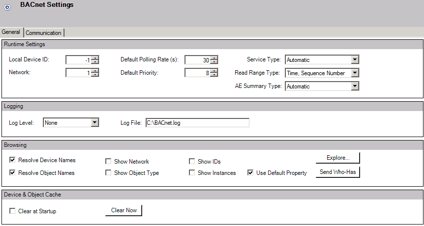Open the Service Type dropdown
Viewport: 424px width, 226px height.
click(355, 60)
